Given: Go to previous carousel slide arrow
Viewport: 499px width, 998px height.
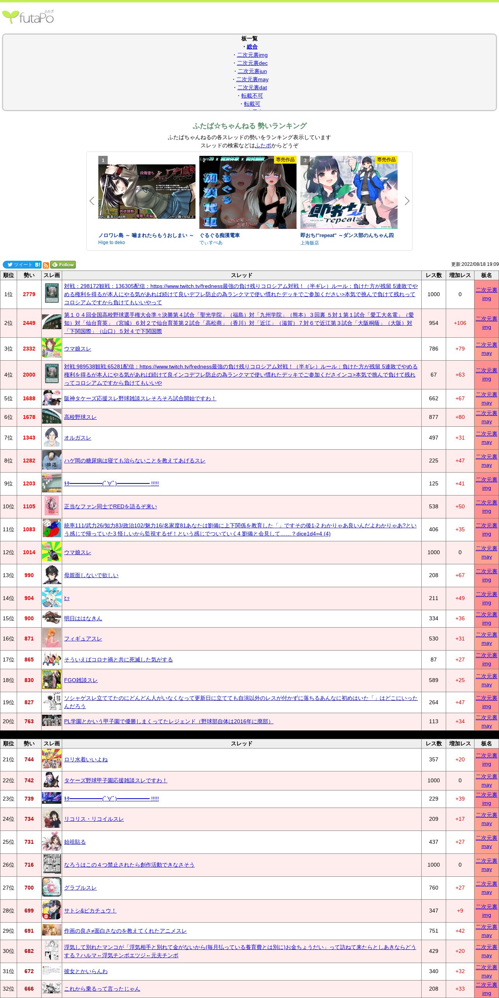Looking at the screenshot, I should (92, 201).
